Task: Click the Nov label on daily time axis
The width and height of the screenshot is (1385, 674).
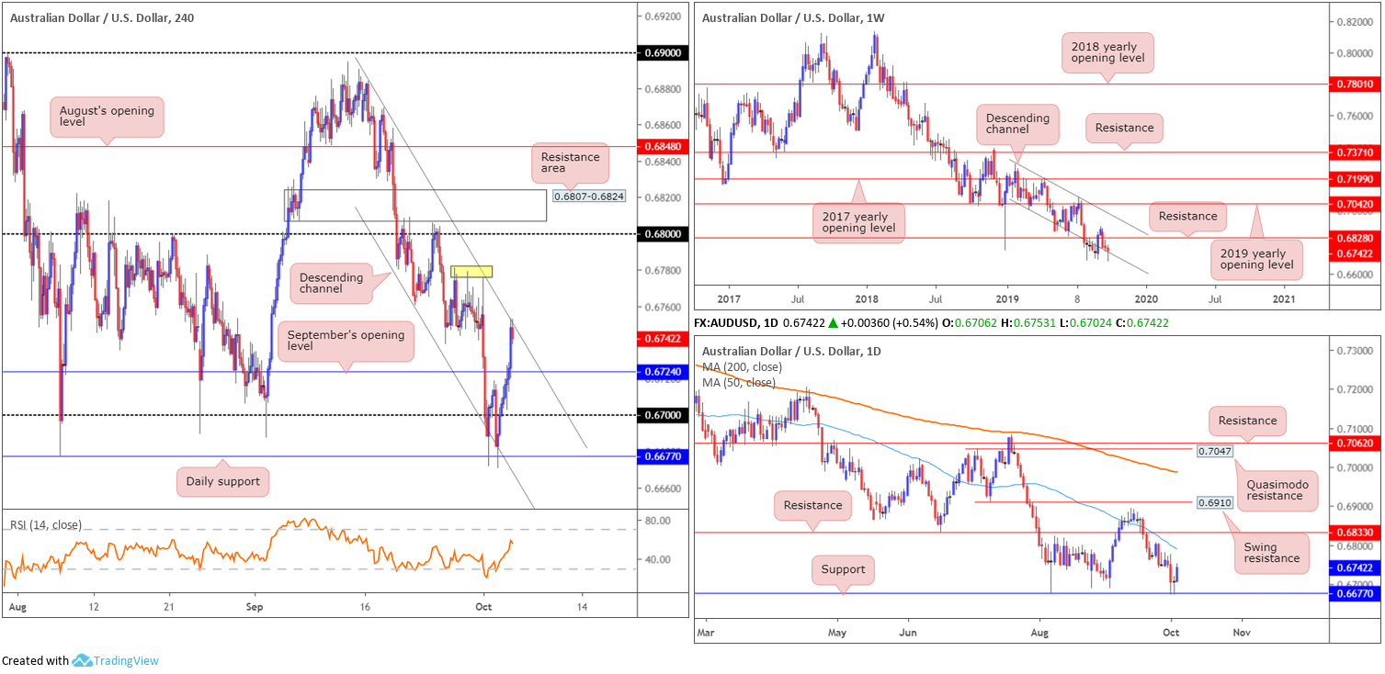Action: (x=1241, y=633)
